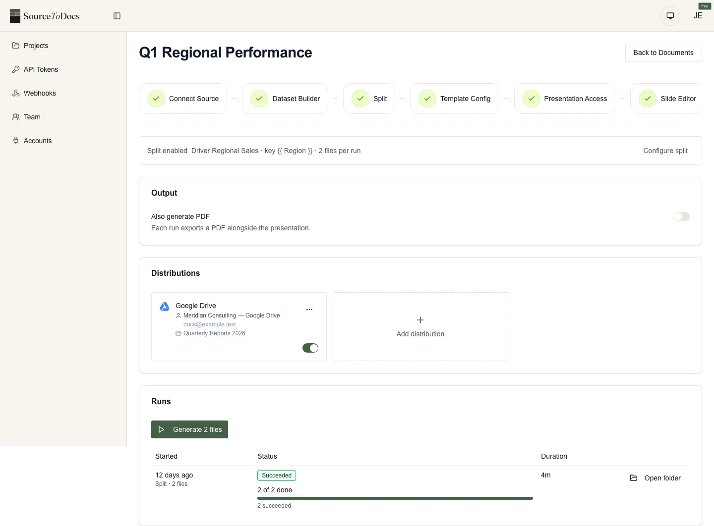Click the 'Quarterly Reports 2026' folder text

214,333
